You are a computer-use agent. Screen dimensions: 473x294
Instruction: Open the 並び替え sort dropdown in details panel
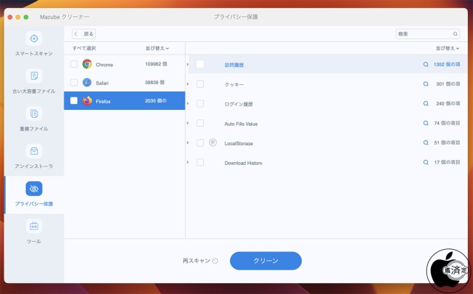447,49
